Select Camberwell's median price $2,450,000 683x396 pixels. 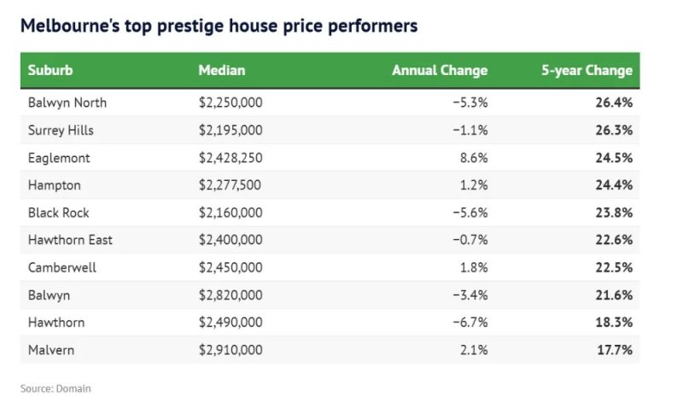[x=231, y=267]
